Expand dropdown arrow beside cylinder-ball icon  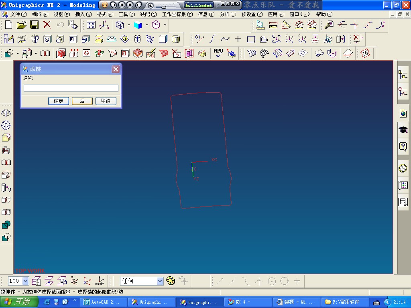pos(36,53)
